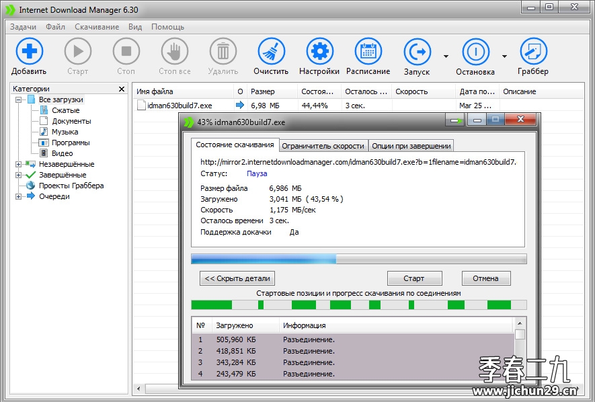Viewport: 595px width, 402px height.
Task: Open the Вид menu
Action: tap(135, 27)
